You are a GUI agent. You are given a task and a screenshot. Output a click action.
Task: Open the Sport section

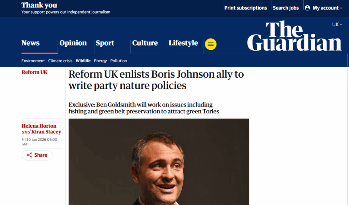click(x=105, y=43)
